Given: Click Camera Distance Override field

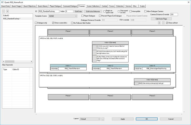Looking at the screenshot, I should [174, 14].
